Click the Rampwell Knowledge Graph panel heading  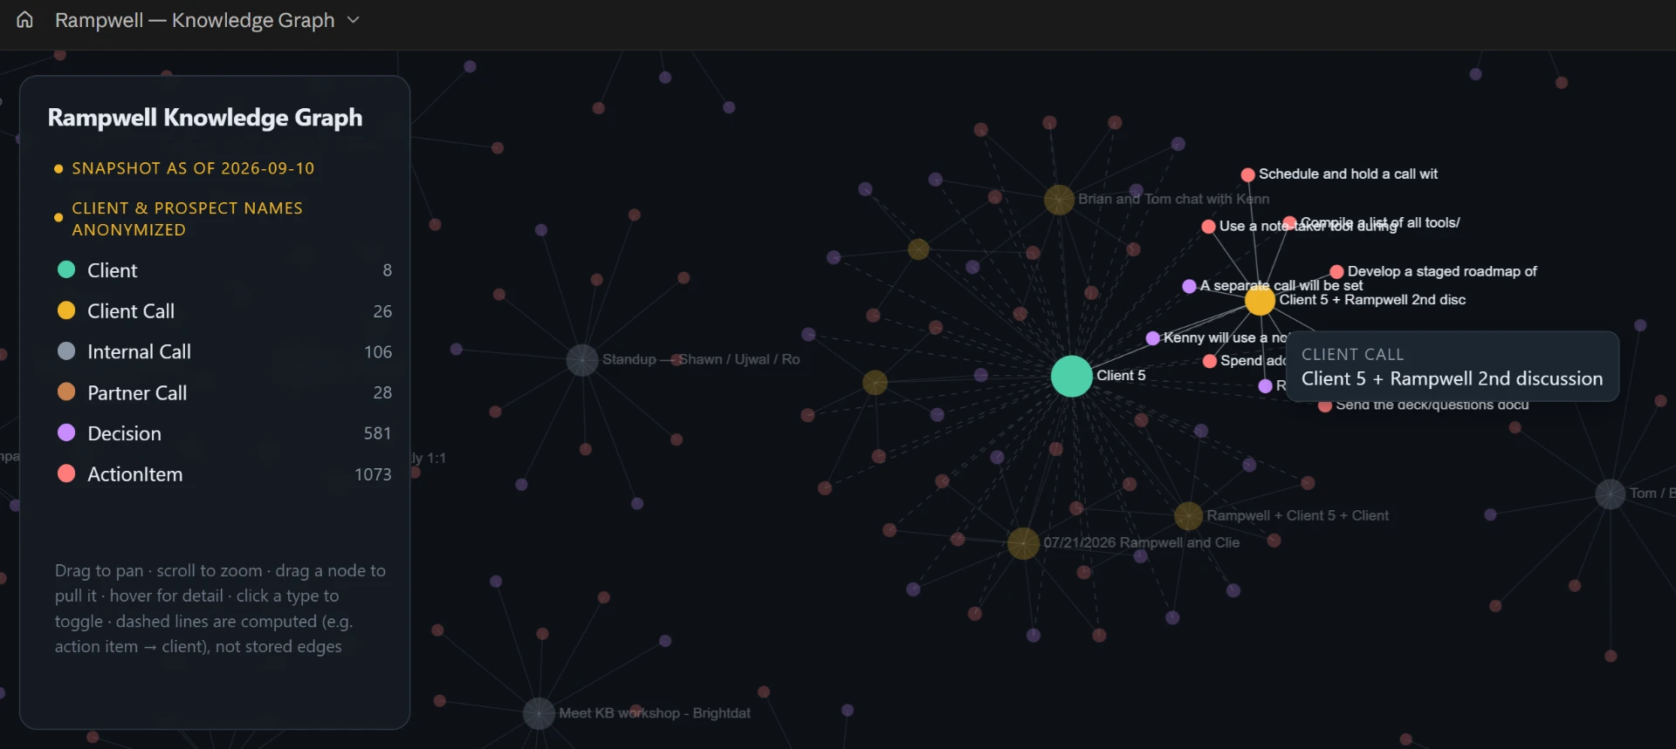205,118
